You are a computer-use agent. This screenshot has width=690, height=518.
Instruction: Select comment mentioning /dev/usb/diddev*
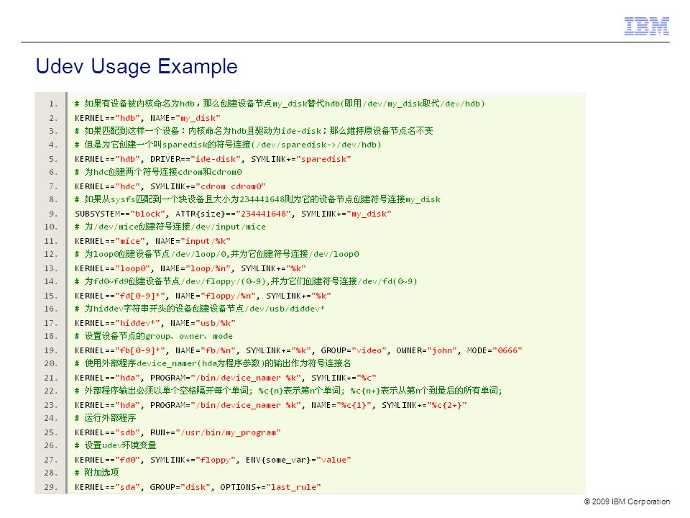click(x=199, y=309)
